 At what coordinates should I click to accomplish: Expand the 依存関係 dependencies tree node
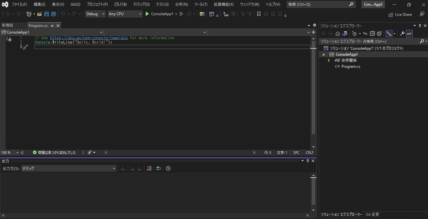(x=329, y=60)
